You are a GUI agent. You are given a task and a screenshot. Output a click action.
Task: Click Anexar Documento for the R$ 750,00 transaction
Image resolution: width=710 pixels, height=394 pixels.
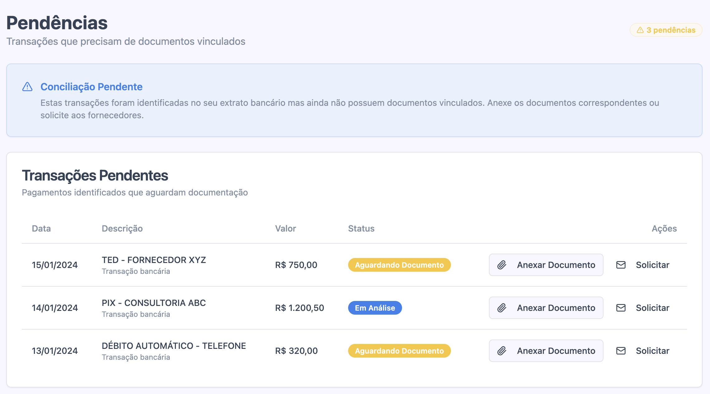tap(546, 265)
